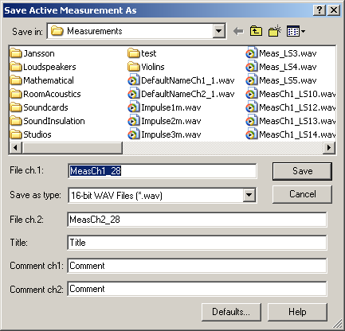345x331 pixels.
Task: Click the Save button
Action: 302,171
